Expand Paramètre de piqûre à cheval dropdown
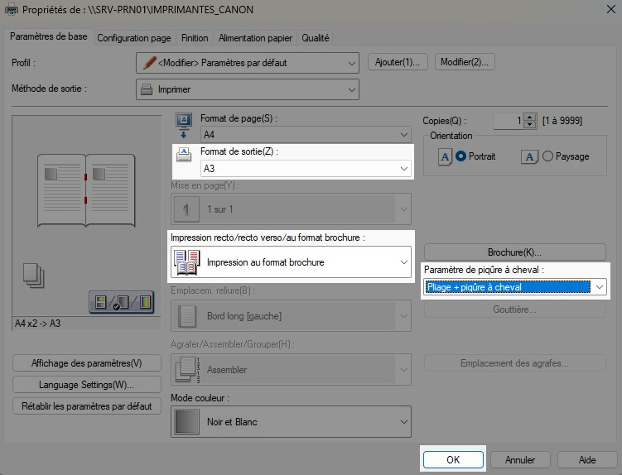 (x=515, y=287)
